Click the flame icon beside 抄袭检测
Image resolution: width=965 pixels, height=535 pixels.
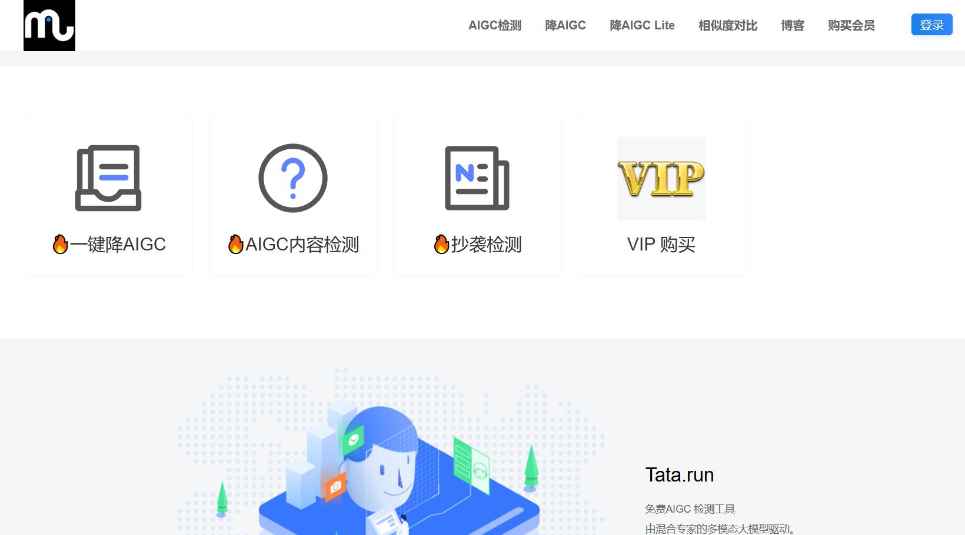[x=442, y=244]
